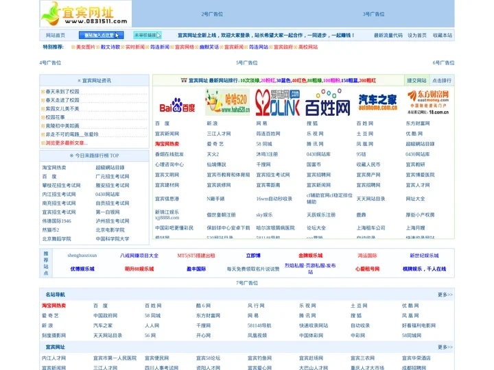The image size is (494, 370).
Task: Click the 宜宾网址 site logo
Action: (86, 14)
